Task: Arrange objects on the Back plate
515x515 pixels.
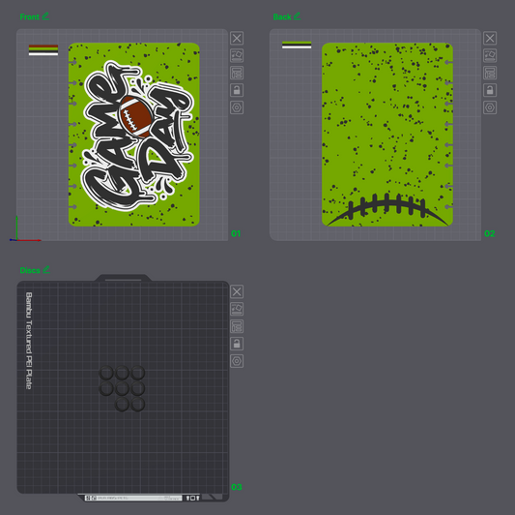Action: tap(490, 73)
